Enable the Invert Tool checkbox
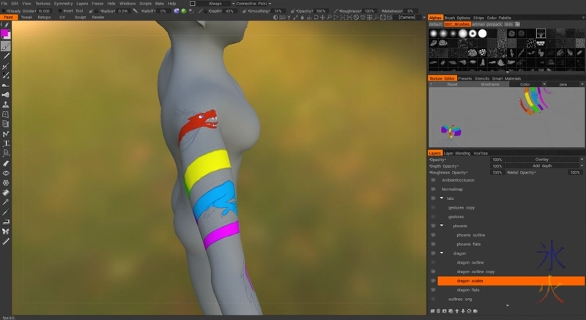 [x=60, y=11]
